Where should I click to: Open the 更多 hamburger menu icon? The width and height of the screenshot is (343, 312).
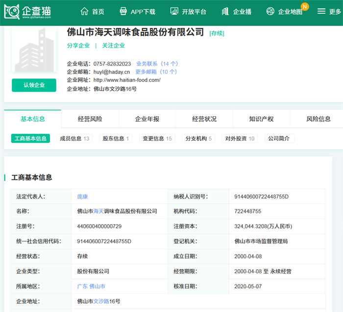(x=321, y=11)
